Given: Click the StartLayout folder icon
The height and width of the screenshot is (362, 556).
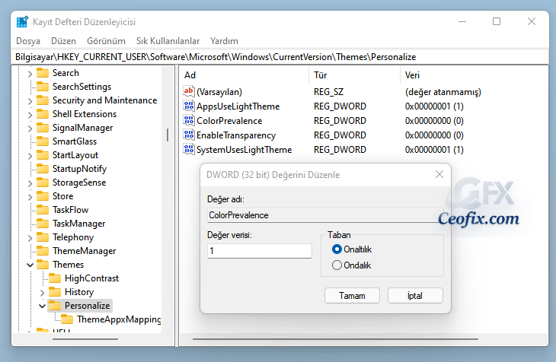Looking at the screenshot, I should coord(43,155).
